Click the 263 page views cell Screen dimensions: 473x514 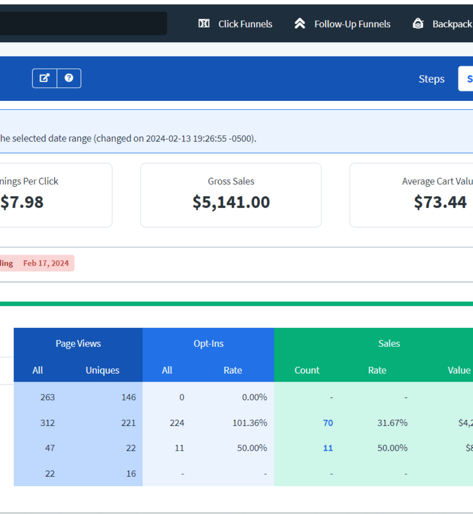[x=48, y=397]
